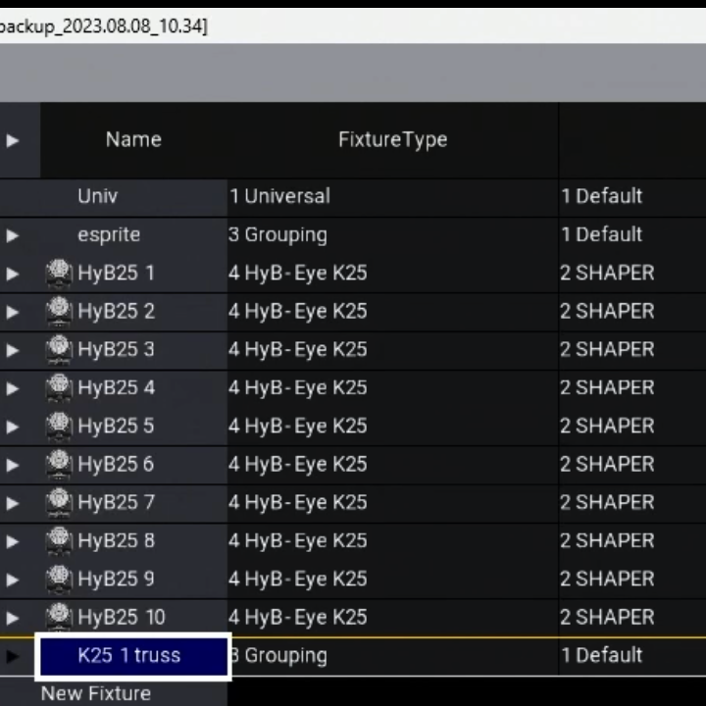Image resolution: width=706 pixels, height=706 pixels.
Task: Expand the HyB25 1 fixture row
Action: click(x=13, y=274)
